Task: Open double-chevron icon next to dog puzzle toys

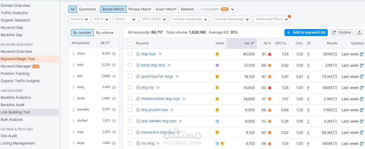Action: tap(172, 110)
